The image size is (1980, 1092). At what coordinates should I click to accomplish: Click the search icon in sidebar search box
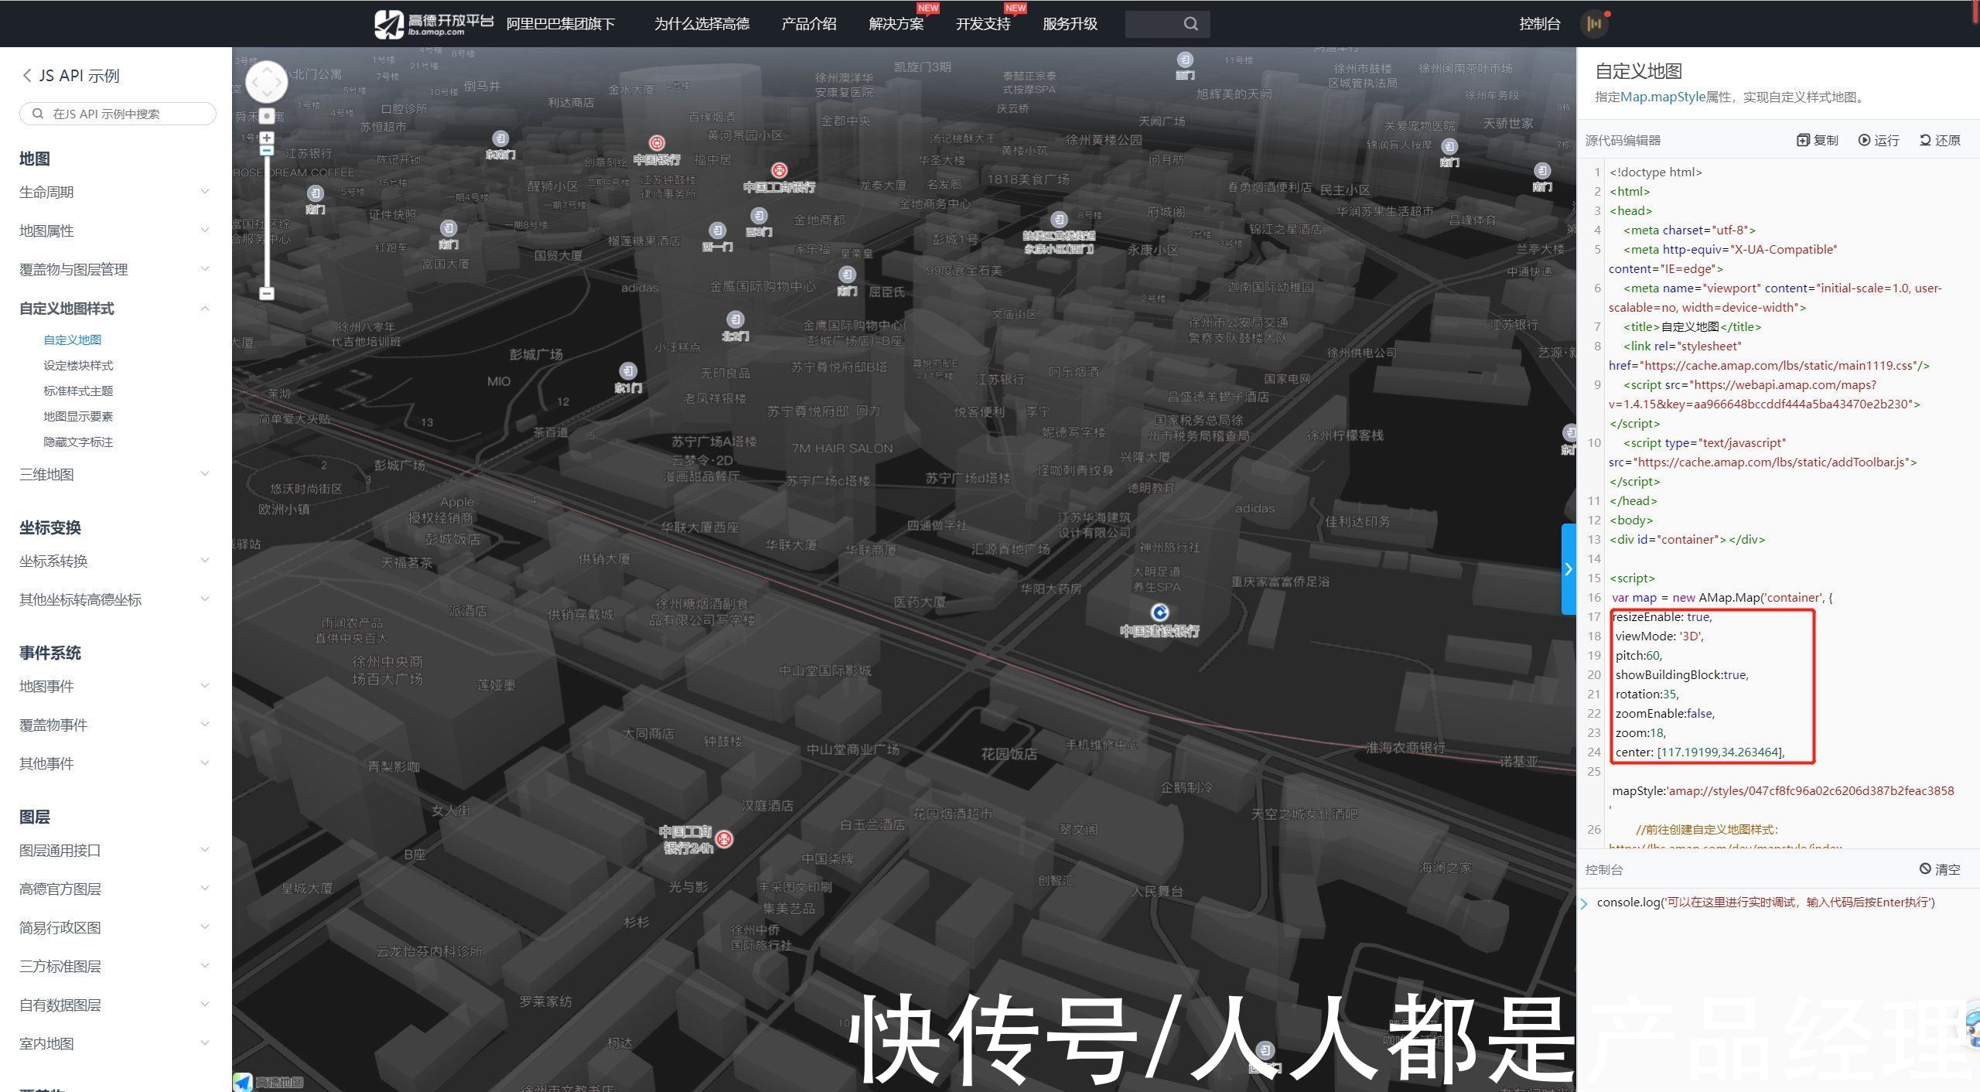(x=37, y=114)
